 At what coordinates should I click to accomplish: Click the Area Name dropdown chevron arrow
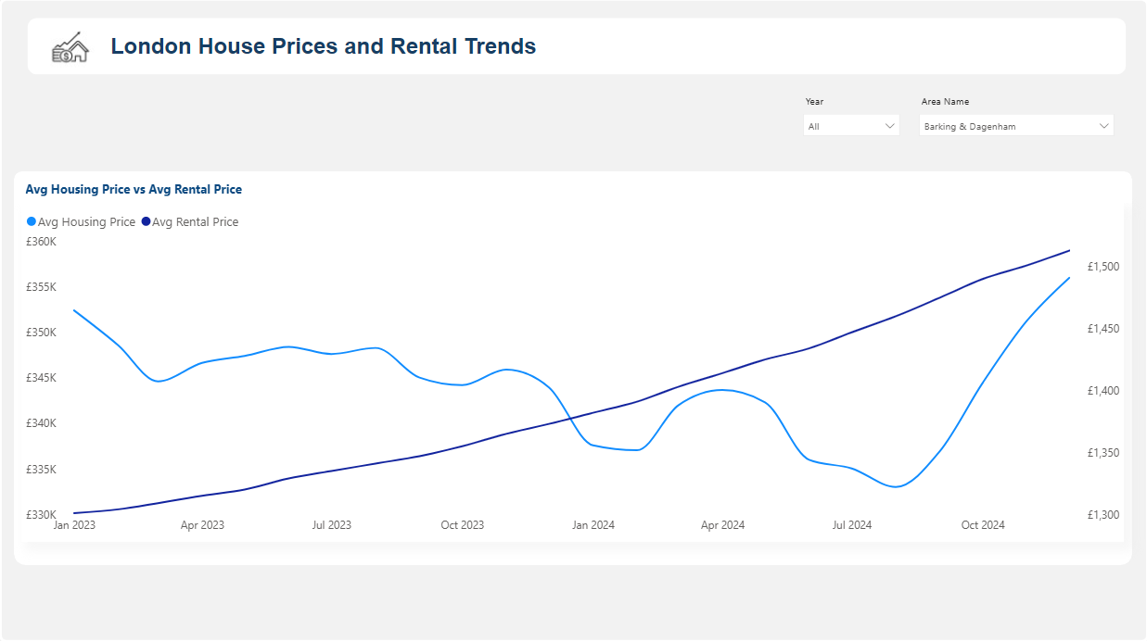pos(1103,126)
